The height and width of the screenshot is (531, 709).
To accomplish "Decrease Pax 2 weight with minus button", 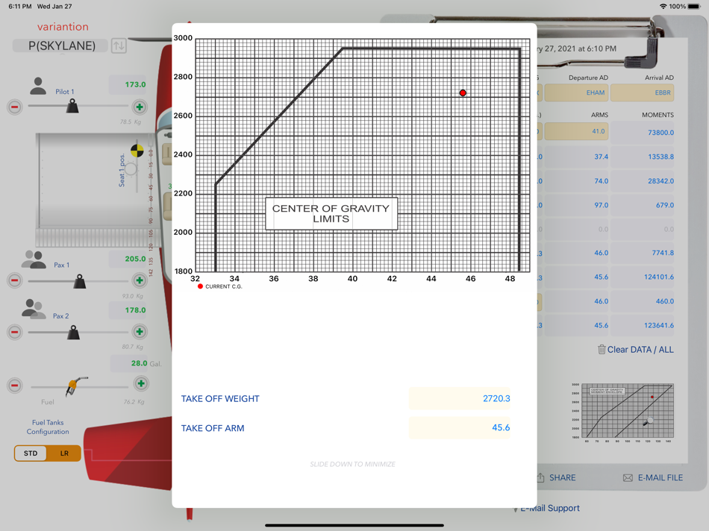I will (x=14, y=332).
